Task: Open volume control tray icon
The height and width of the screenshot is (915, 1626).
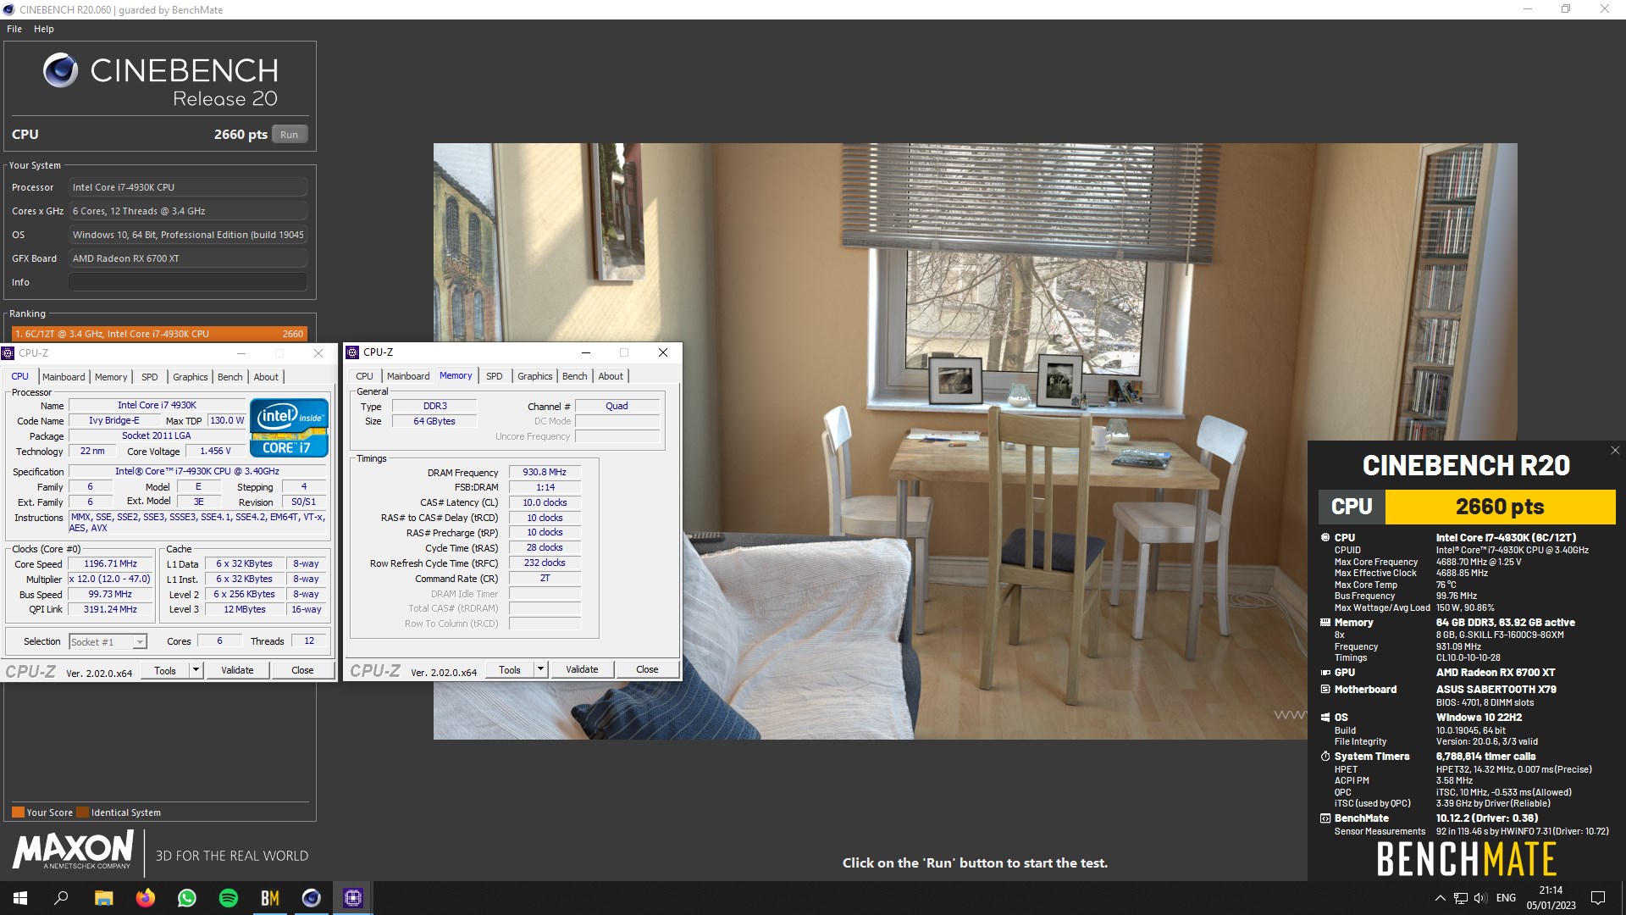Action: [x=1480, y=898]
